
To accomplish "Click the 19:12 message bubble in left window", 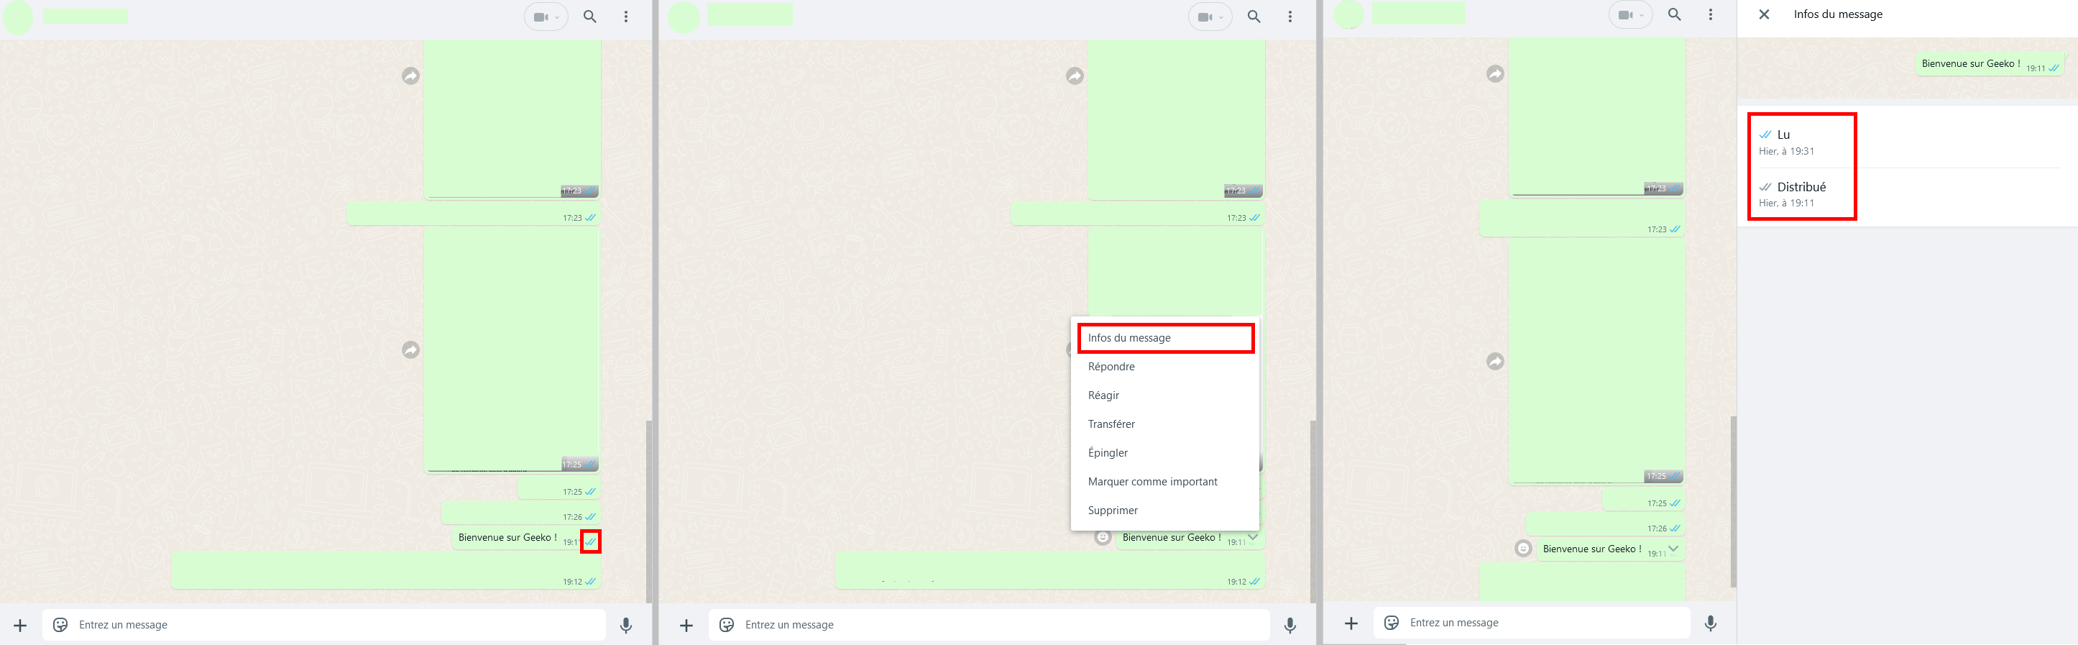I will click(385, 570).
